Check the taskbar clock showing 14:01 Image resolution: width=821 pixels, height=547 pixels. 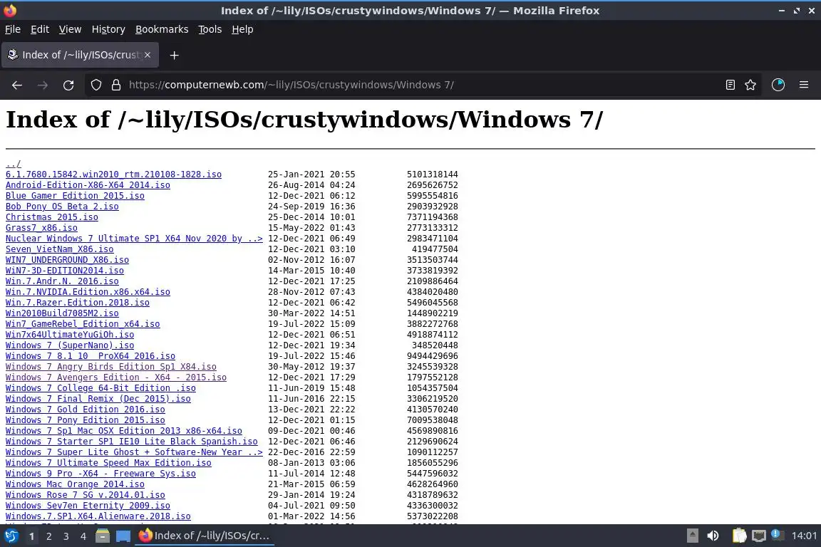point(804,536)
